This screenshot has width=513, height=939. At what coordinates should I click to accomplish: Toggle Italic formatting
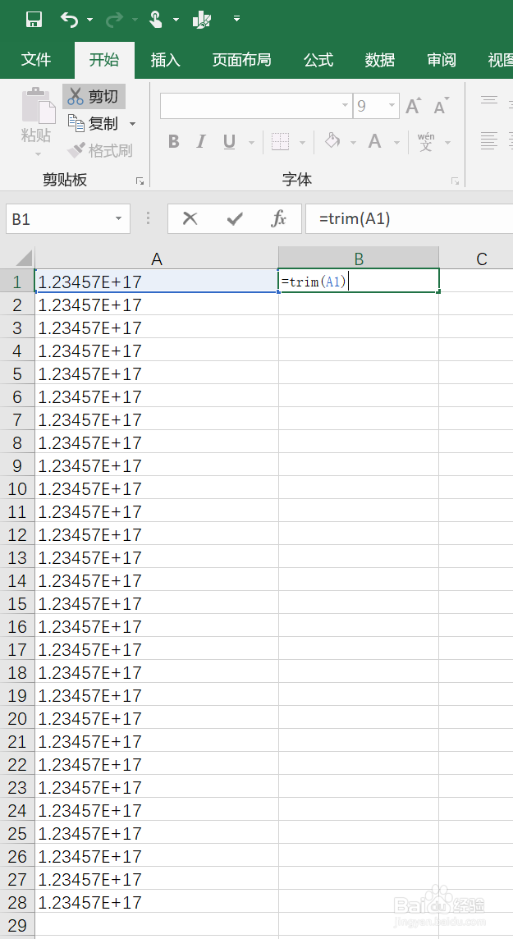click(201, 142)
